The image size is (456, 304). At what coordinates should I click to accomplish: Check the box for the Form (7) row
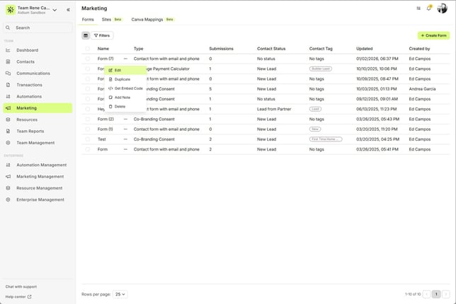click(88, 59)
